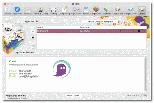Click the signature preview scrollbar

pyautogui.click(x=145, y=74)
